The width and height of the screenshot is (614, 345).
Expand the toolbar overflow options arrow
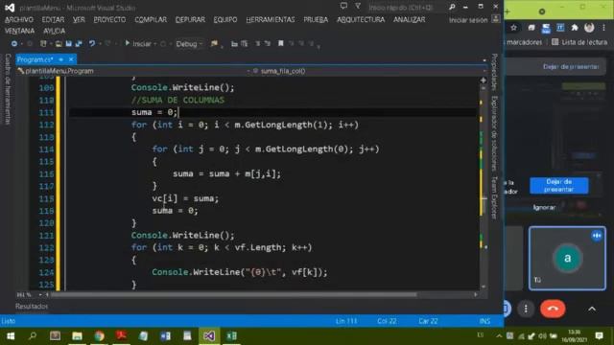pos(319,47)
